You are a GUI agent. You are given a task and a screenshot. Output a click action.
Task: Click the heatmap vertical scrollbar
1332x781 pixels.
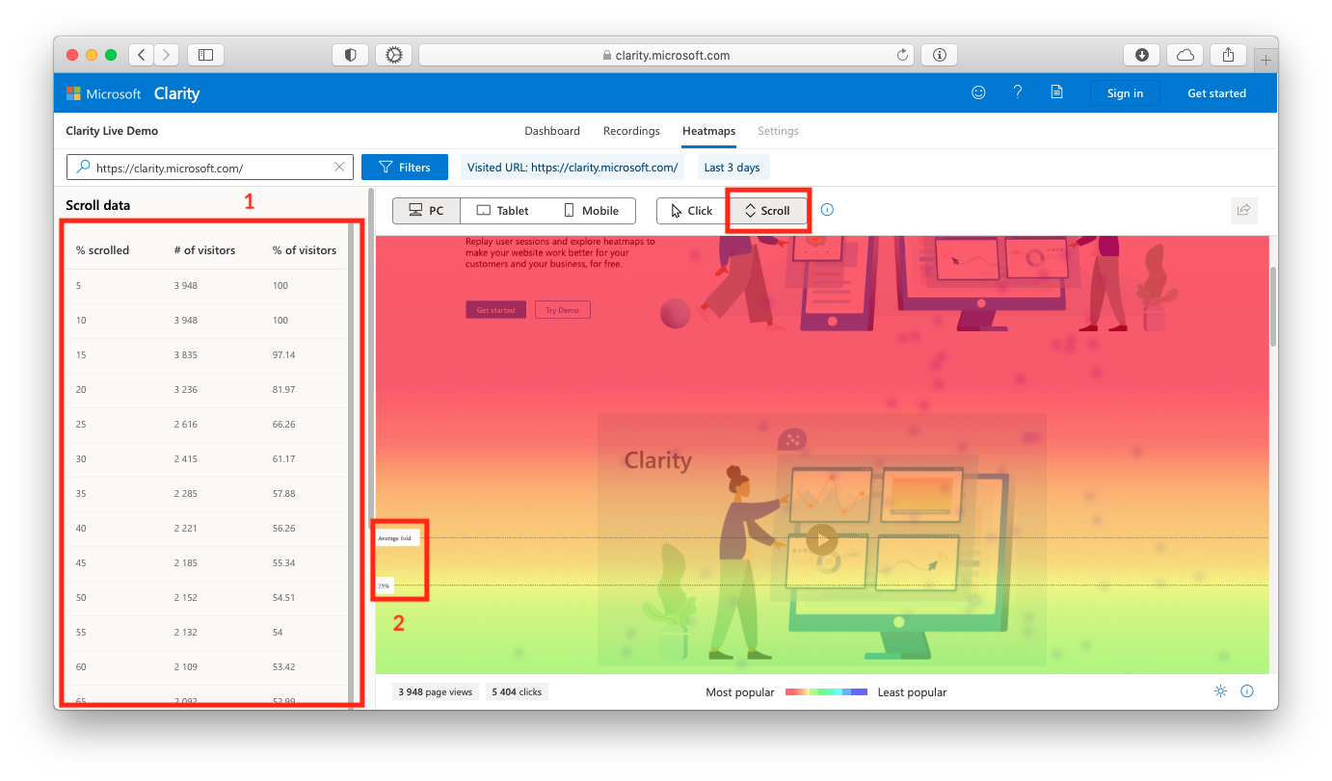click(1273, 306)
